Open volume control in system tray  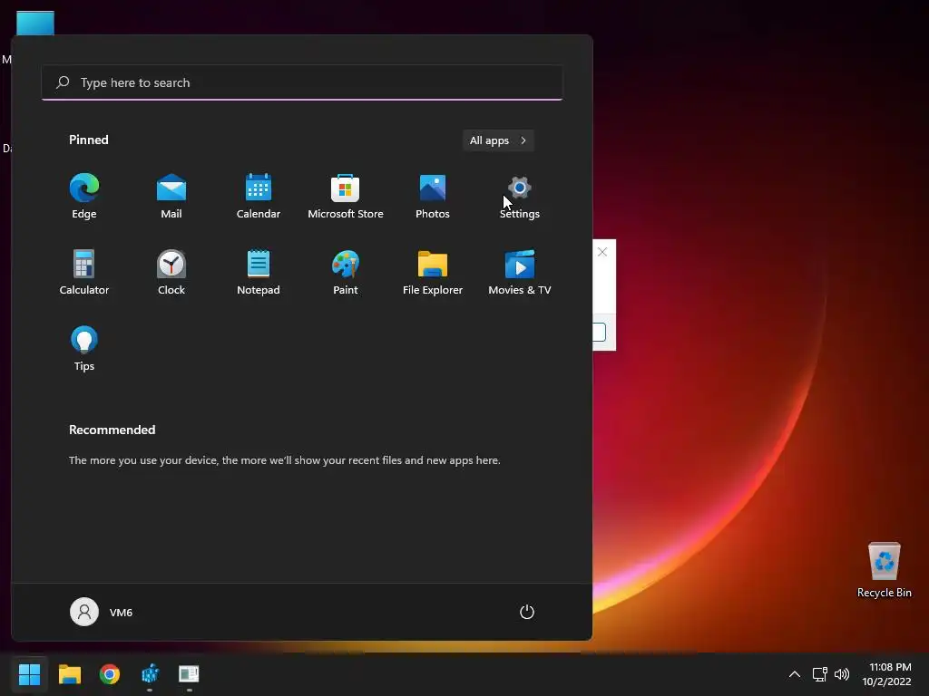click(x=841, y=674)
